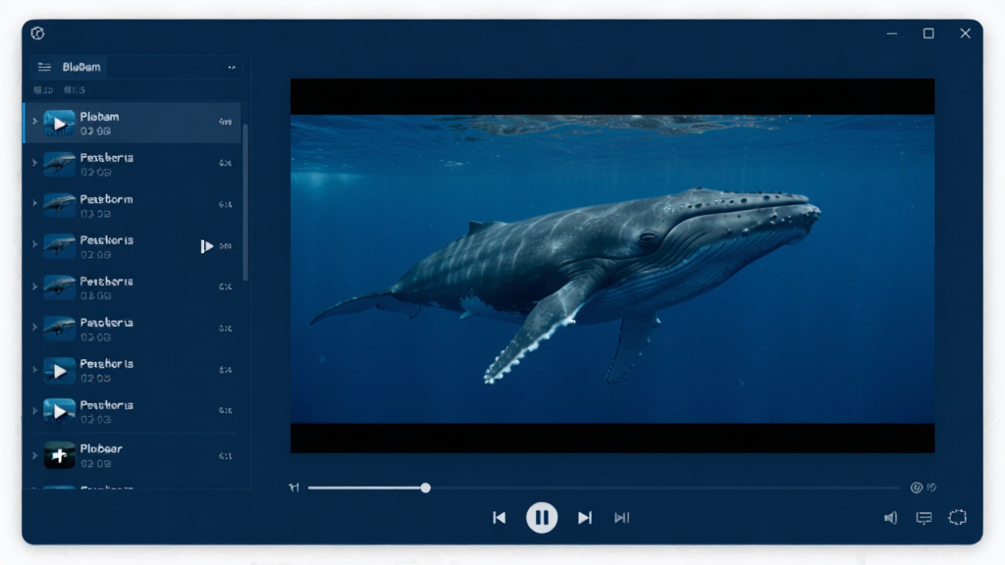
Task: Click the seek bar handle
Action: click(426, 488)
